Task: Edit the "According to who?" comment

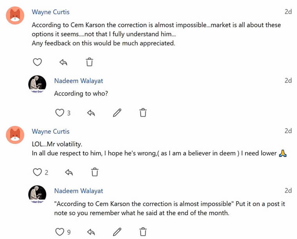Action: click(117, 113)
